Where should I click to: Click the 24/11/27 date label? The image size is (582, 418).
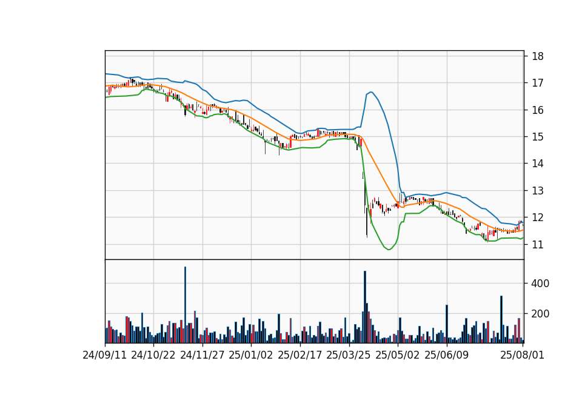[202, 356]
